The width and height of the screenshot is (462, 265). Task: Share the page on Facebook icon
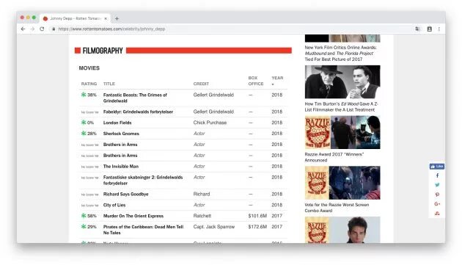pyautogui.click(x=437, y=175)
